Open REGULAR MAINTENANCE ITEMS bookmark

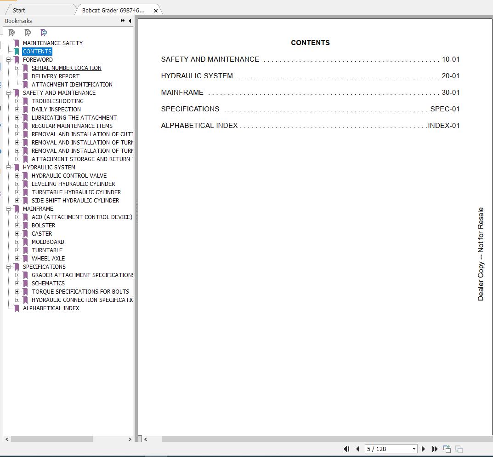pyautogui.click(x=72, y=126)
